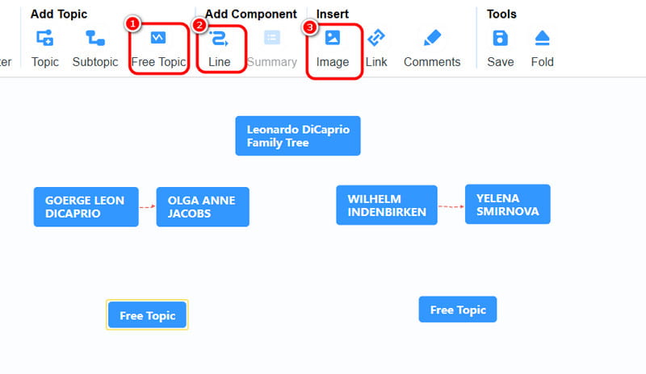Add a Link to the topic
646x374 pixels.
point(376,48)
